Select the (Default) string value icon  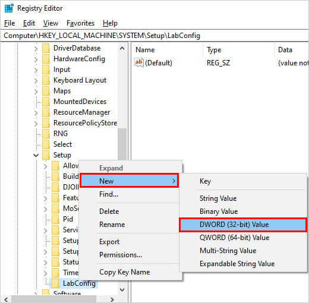tap(138, 62)
